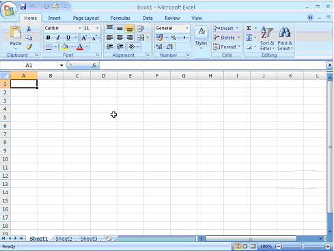
Task: Expand the formula bar
Action: tap(329, 66)
